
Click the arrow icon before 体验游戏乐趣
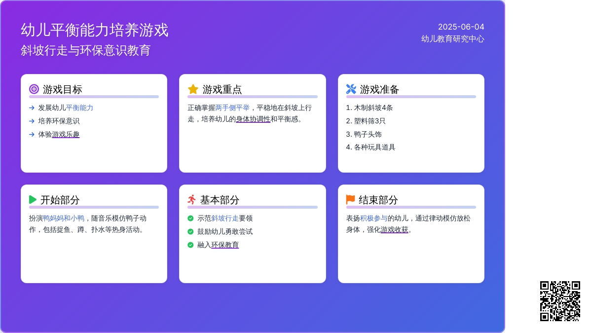pos(32,134)
